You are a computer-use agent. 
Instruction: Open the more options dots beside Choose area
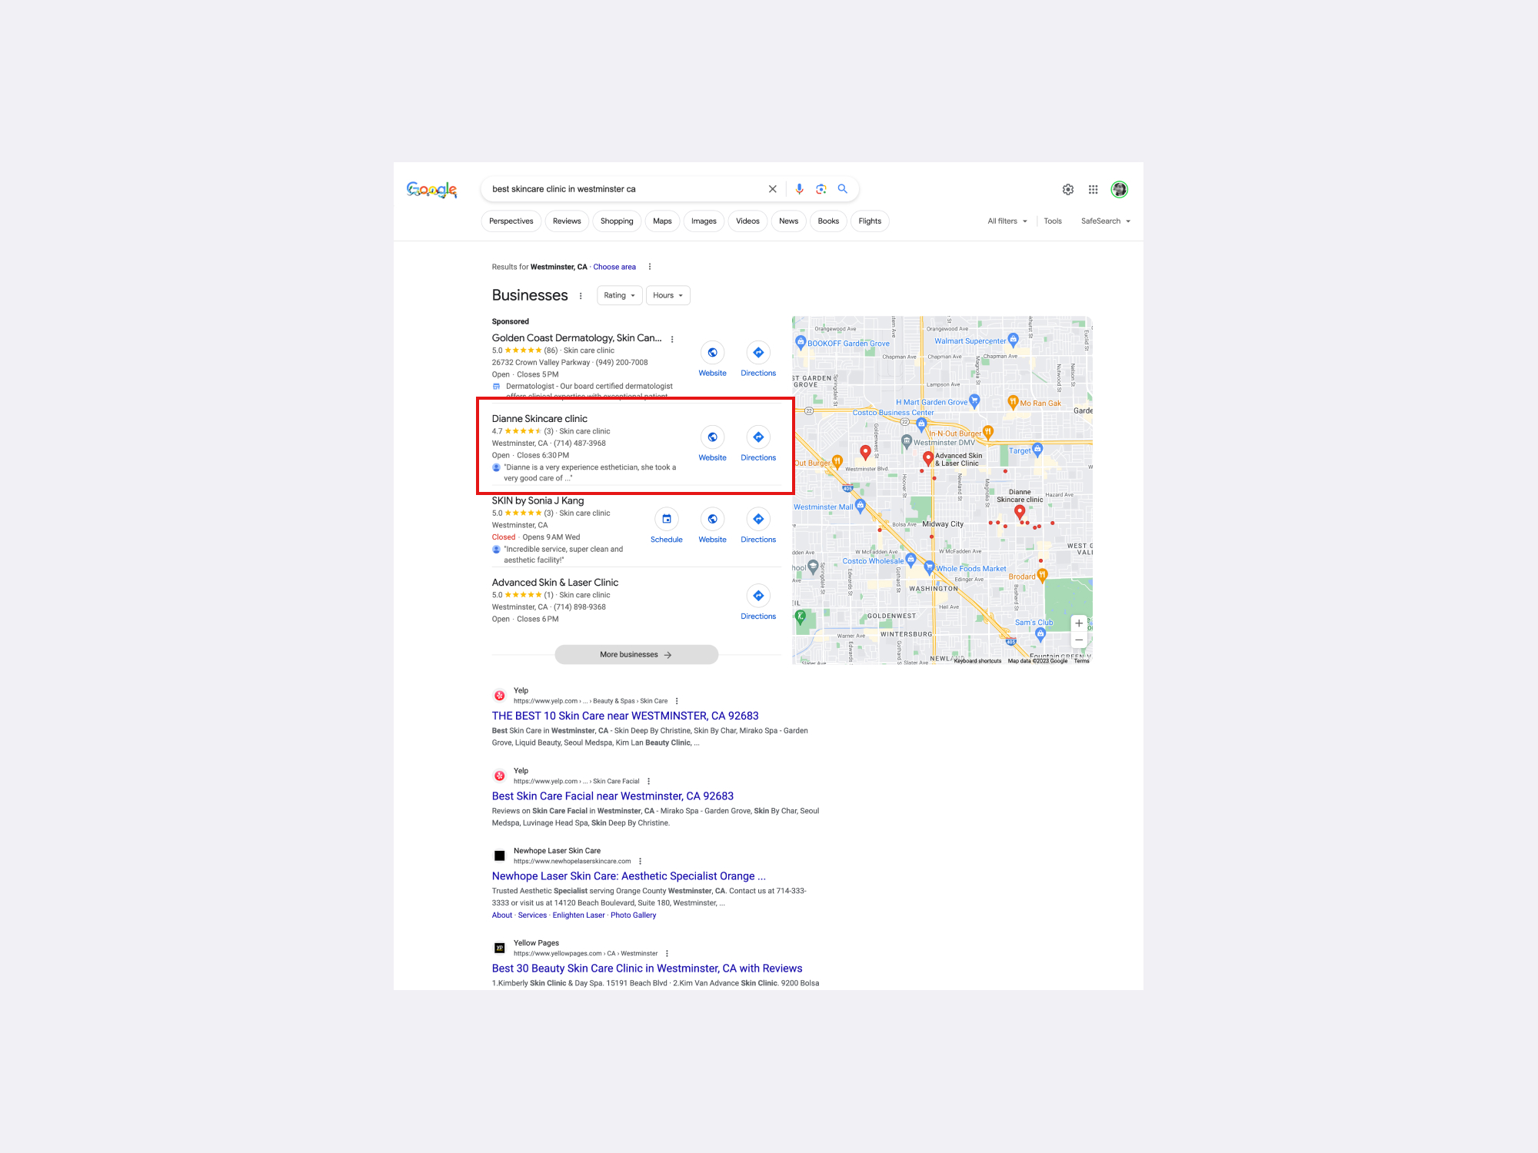pos(650,267)
